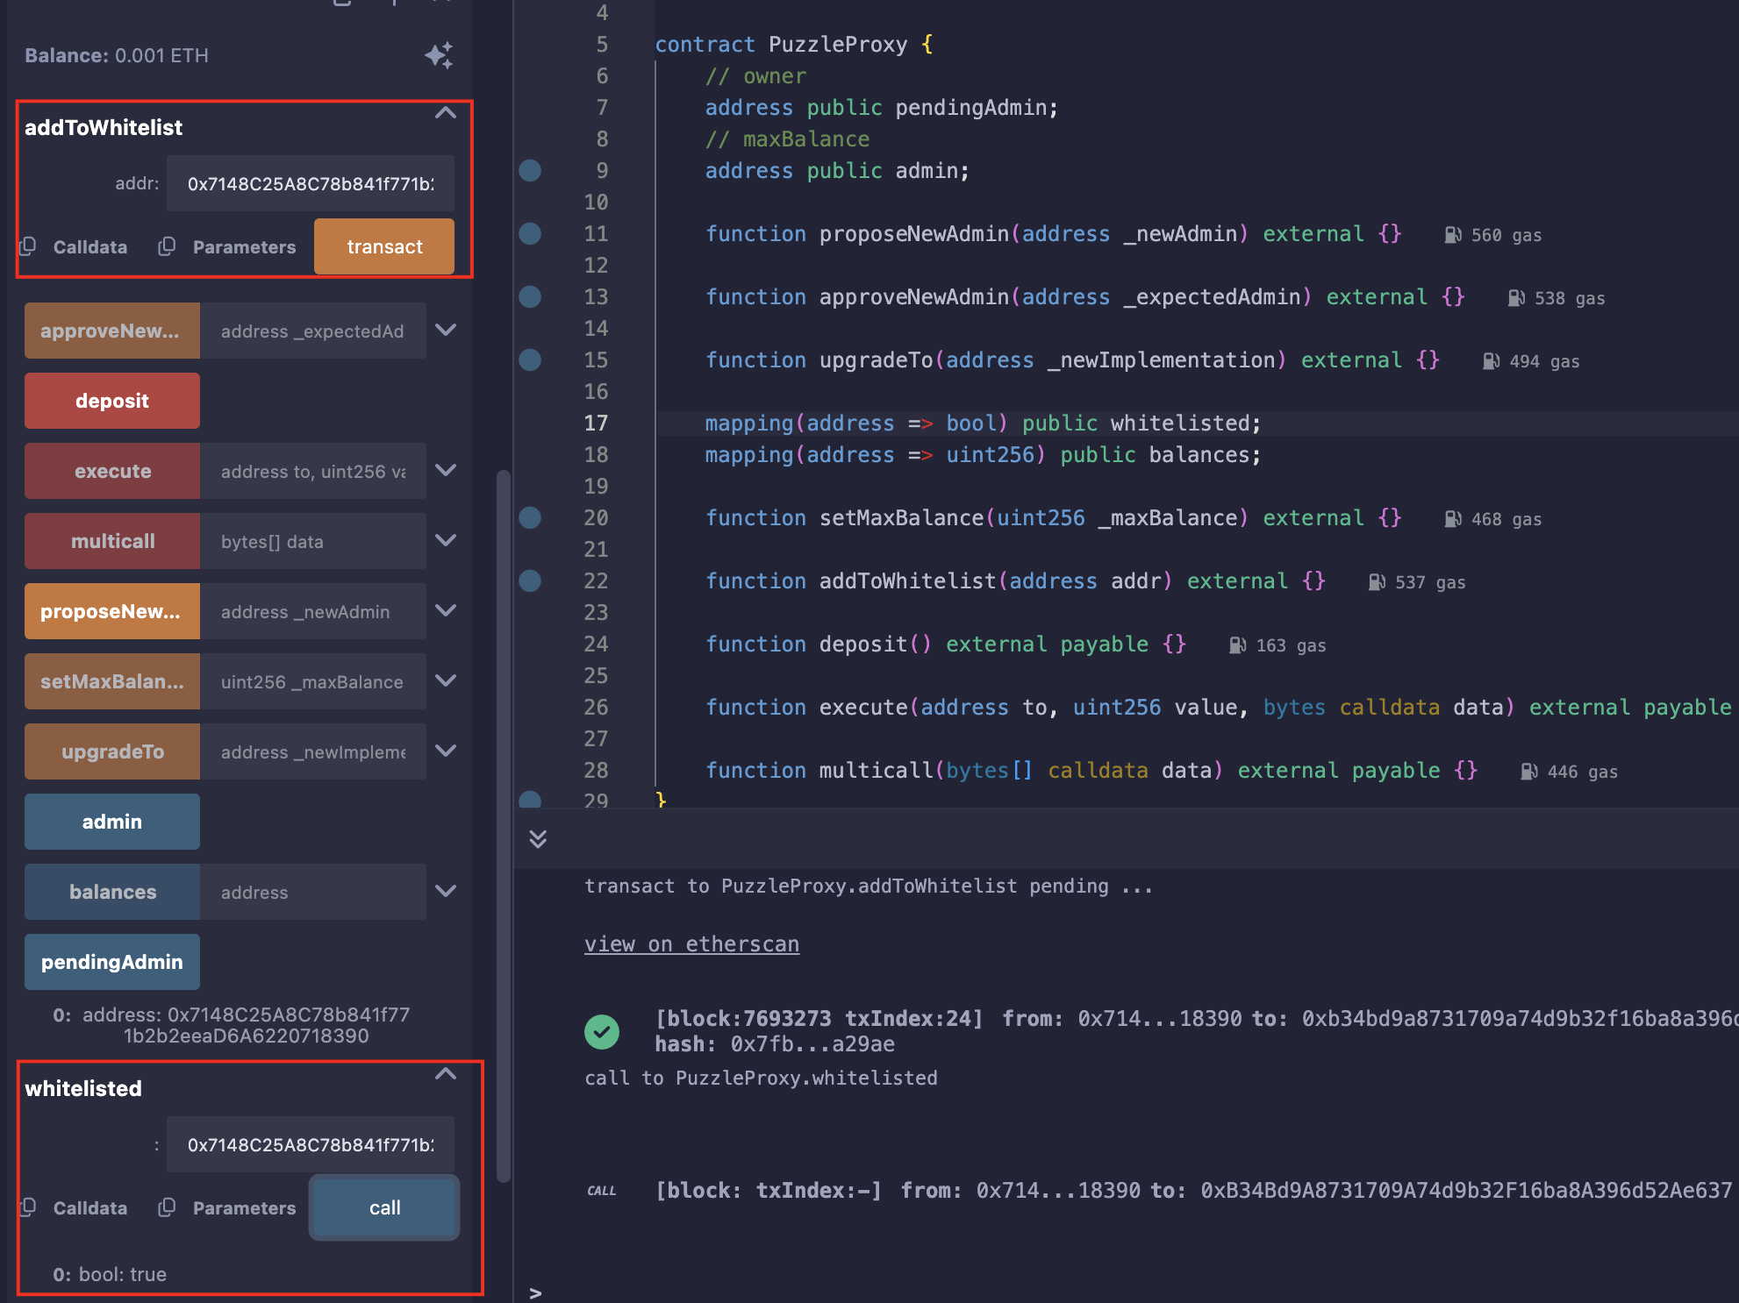Viewport: 1739px width, 1303px height.
Task: Click the AI sparkle icon beside Balance
Action: point(439,55)
